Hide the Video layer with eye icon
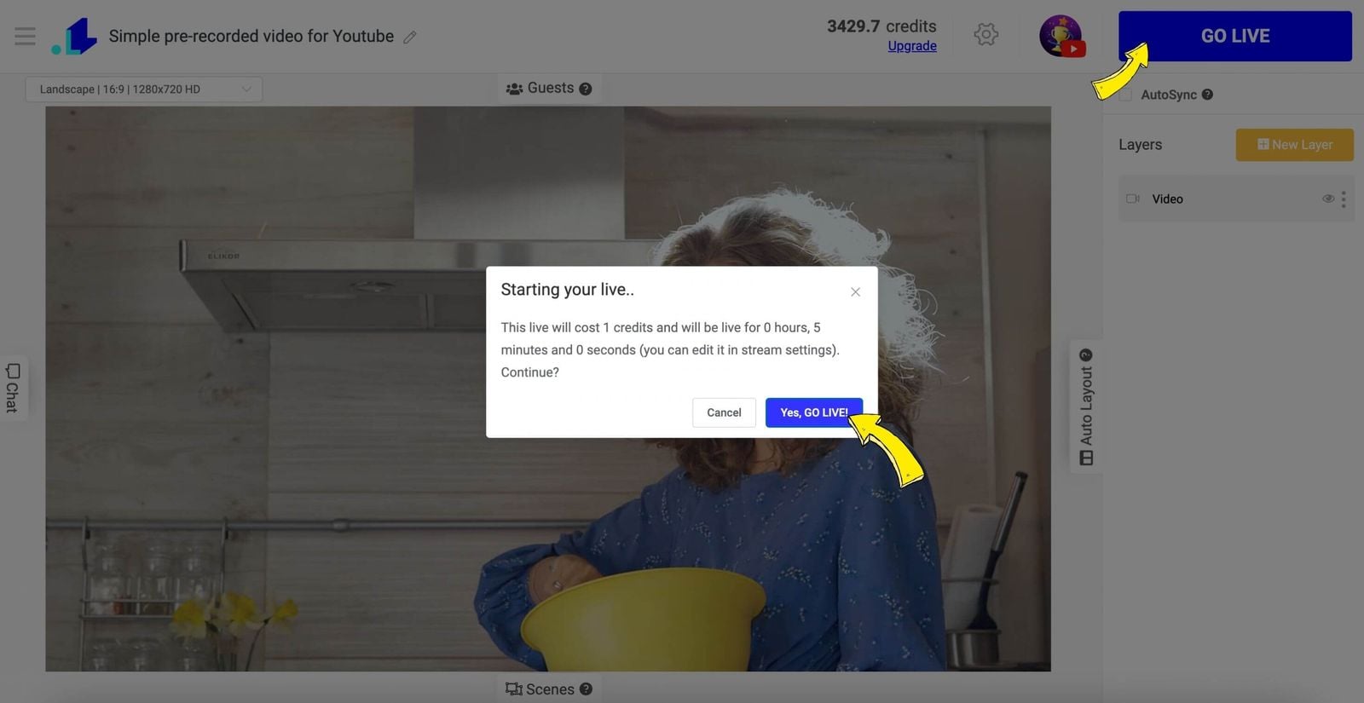The width and height of the screenshot is (1364, 703). pyautogui.click(x=1327, y=199)
